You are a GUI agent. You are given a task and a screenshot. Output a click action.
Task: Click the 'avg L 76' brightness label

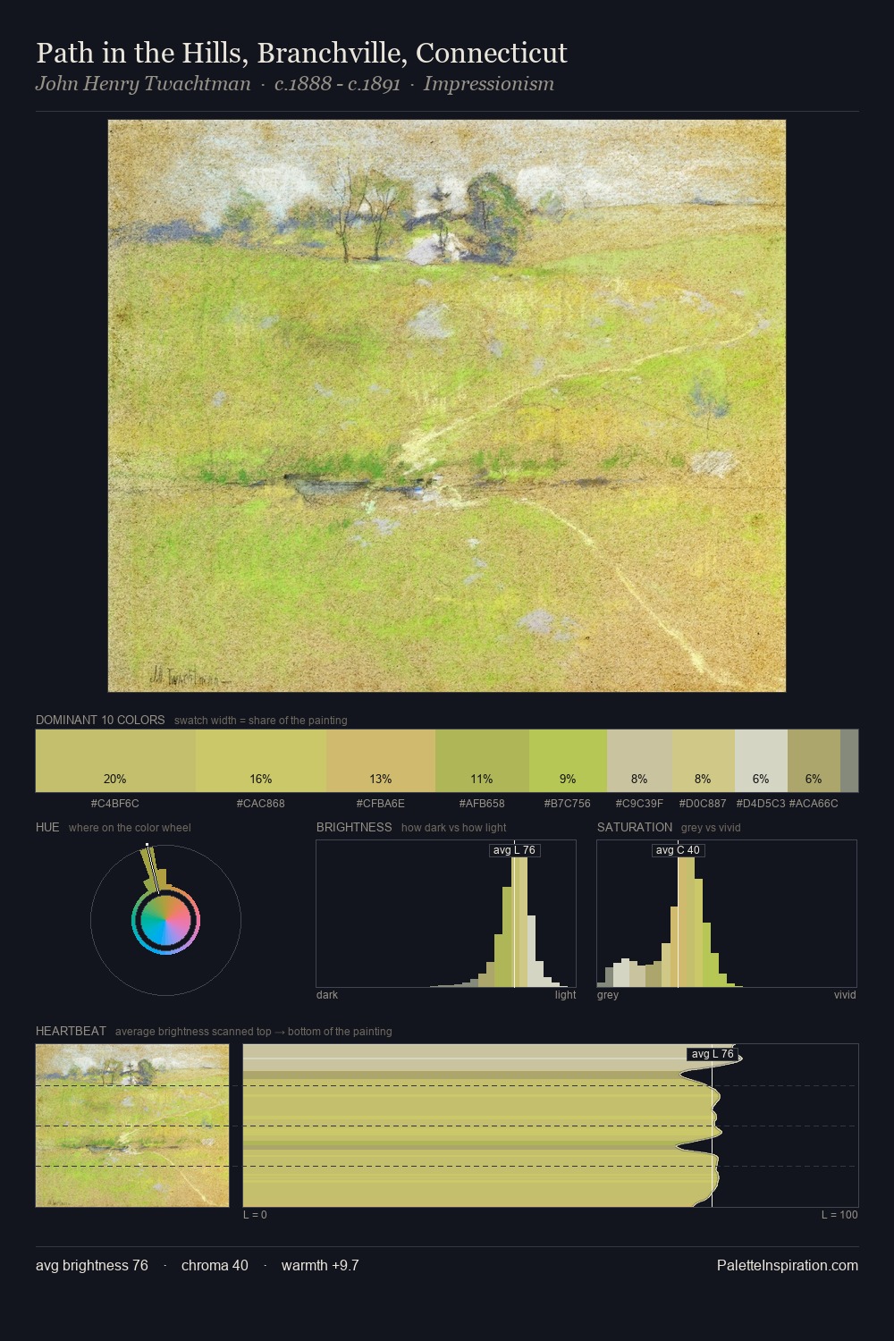515,850
